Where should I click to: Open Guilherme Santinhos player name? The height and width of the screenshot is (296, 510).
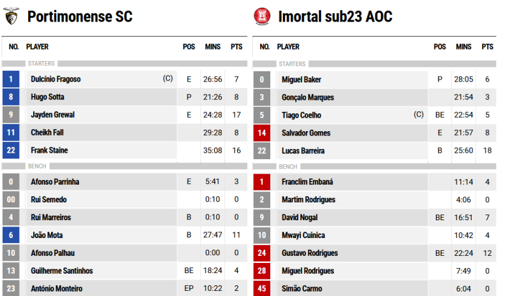[x=62, y=271]
